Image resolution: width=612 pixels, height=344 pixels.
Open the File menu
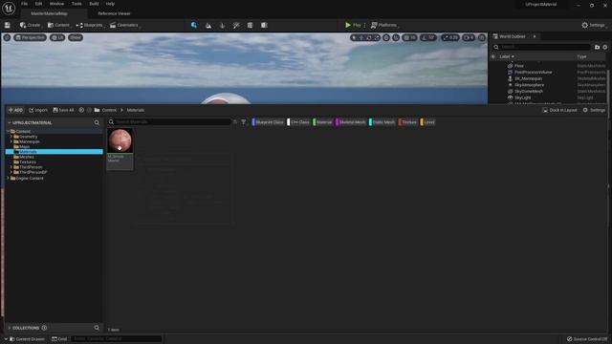click(24, 4)
